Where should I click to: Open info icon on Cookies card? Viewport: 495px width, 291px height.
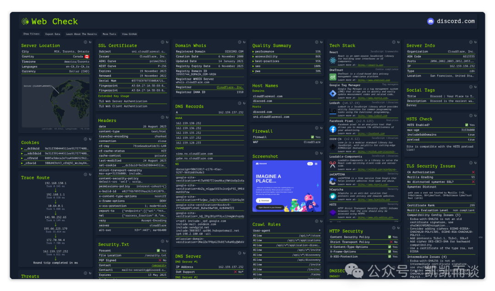[x=85, y=139]
